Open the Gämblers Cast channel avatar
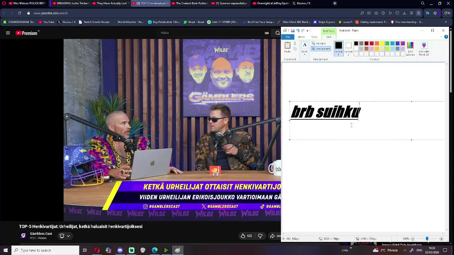This screenshot has width=454, height=255. coord(23,236)
